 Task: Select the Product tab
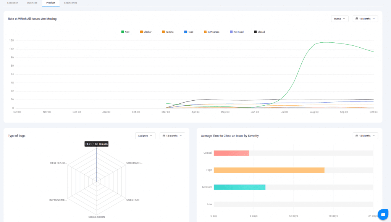point(50,3)
